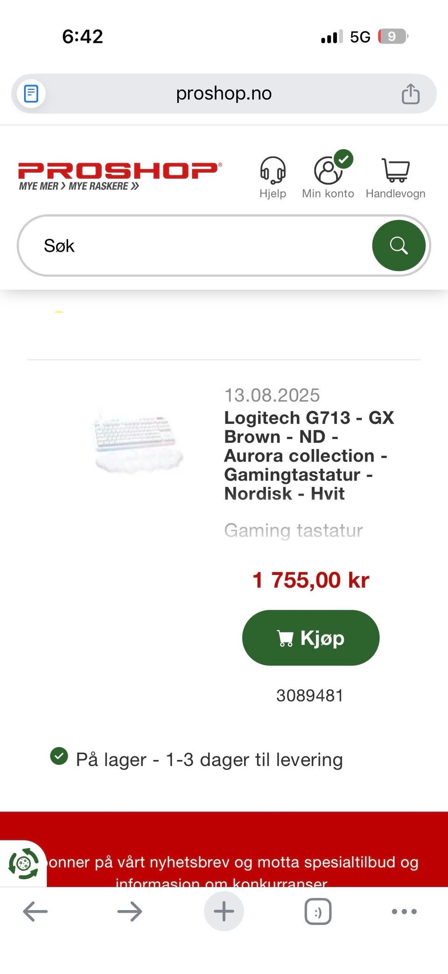Open the browser three-dot menu
This screenshot has width=448, height=974.
(404, 911)
